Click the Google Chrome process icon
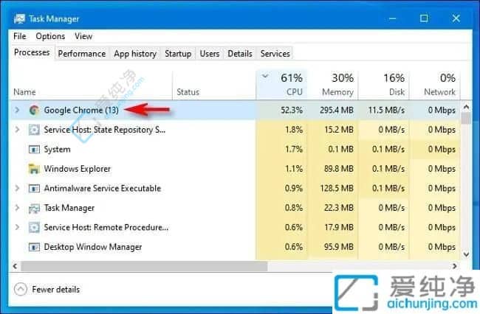Viewport: 480px width, 314px height. coord(34,111)
